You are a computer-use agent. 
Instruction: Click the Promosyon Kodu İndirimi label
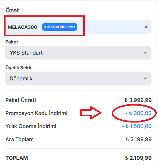36,113
